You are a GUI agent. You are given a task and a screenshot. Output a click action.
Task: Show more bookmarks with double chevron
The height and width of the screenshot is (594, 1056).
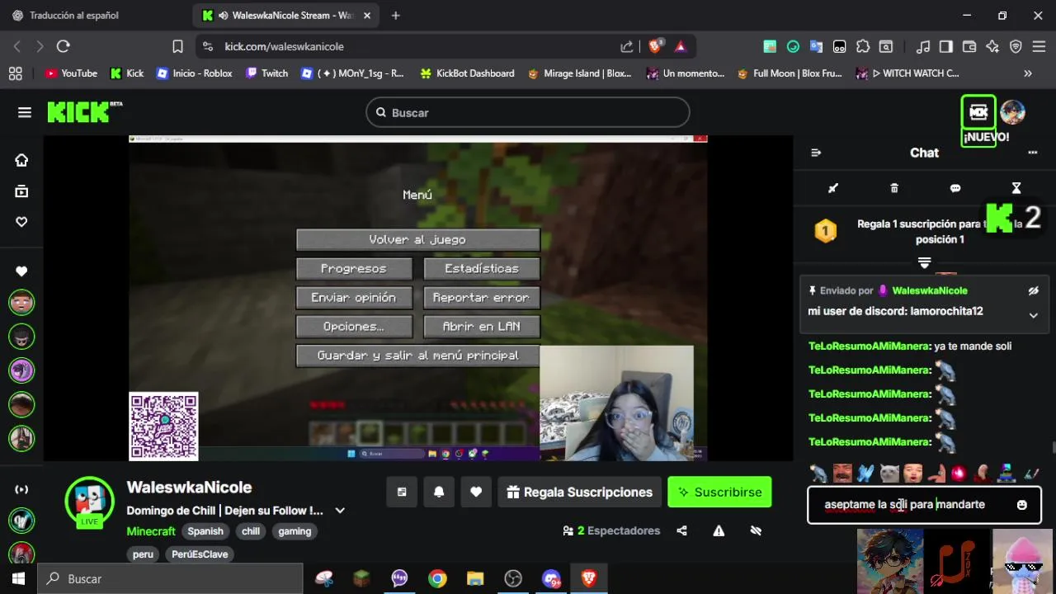click(x=1028, y=73)
